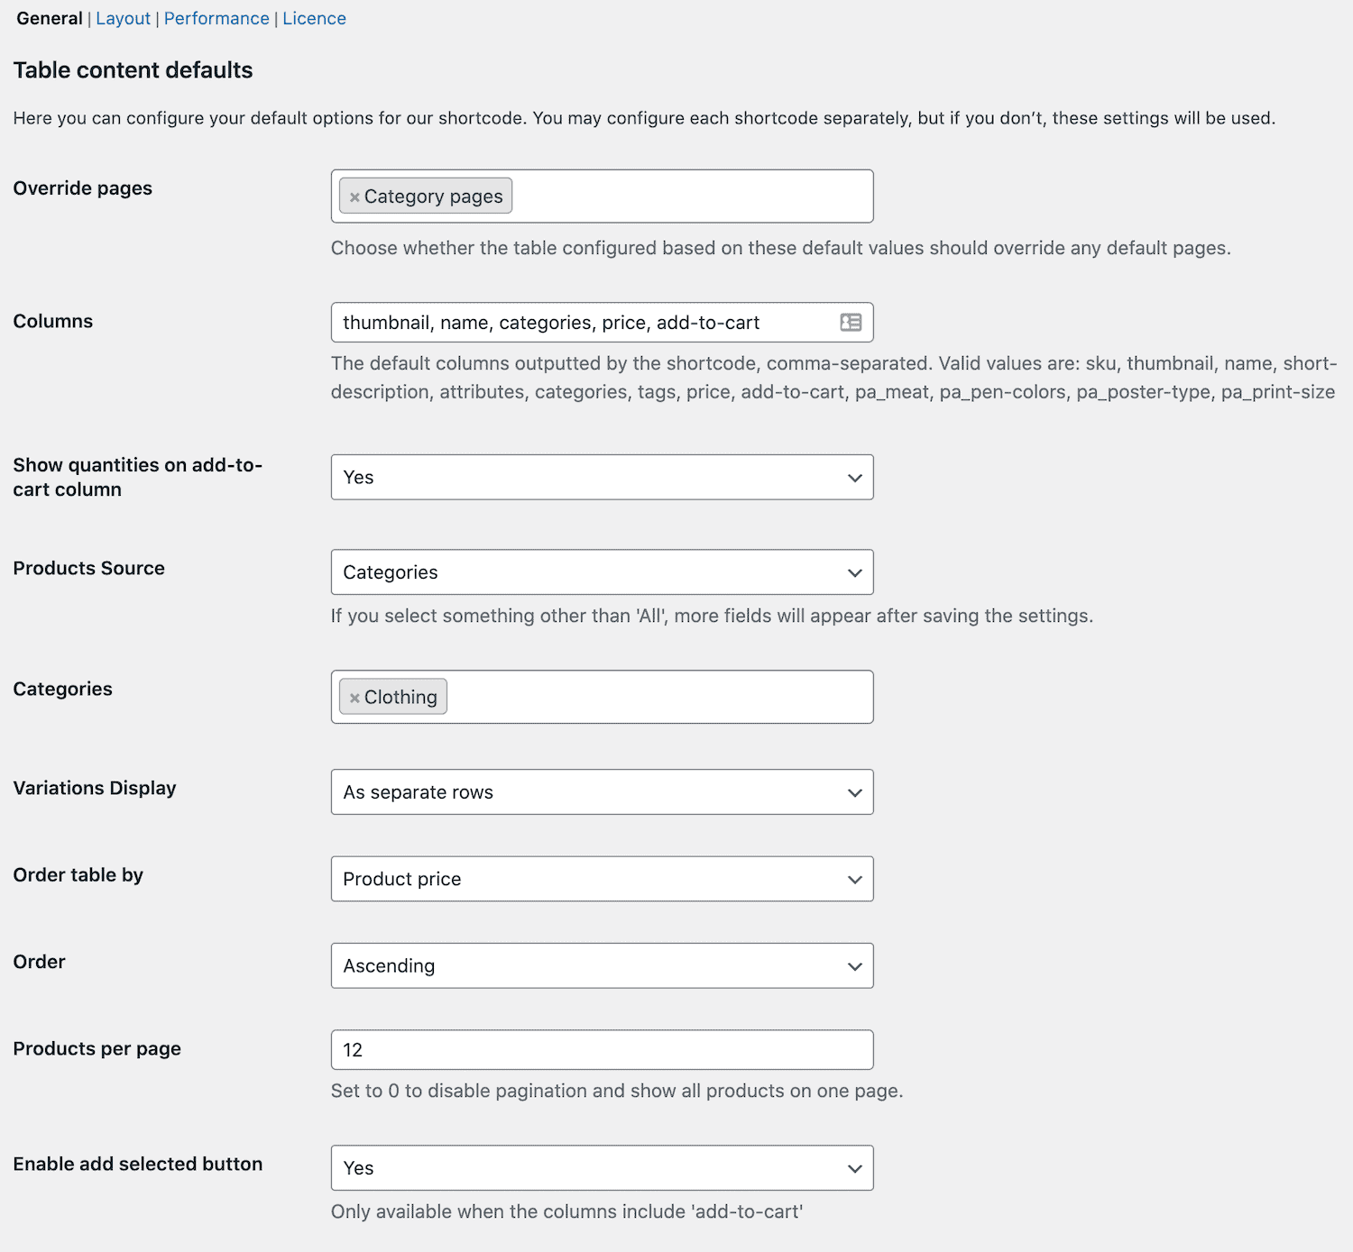Expand the Variations Display dropdown
Image resolution: width=1353 pixels, height=1252 pixels.
click(602, 792)
